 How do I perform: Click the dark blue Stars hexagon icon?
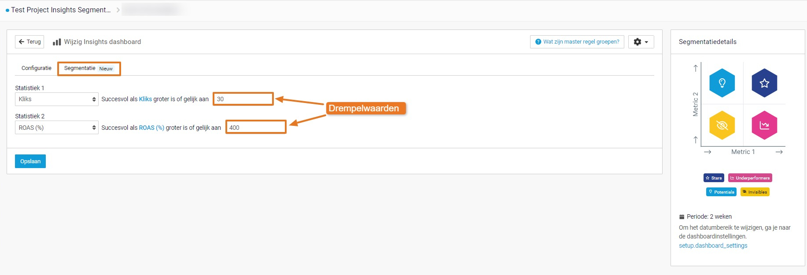pos(764,83)
